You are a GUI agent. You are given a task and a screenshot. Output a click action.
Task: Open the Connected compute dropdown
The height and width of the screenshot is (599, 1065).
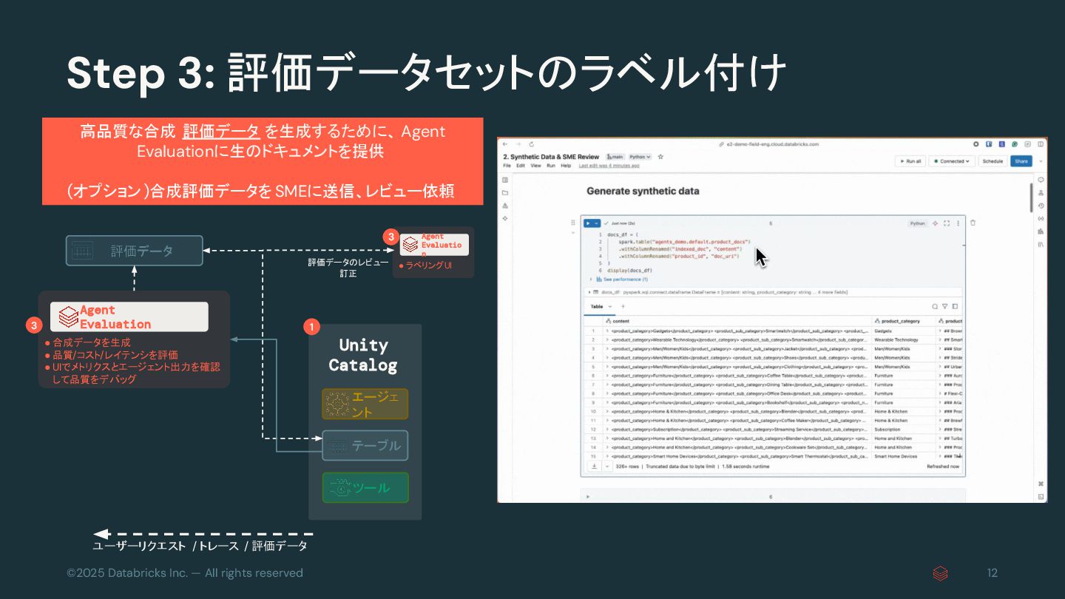[x=952, y=161]
